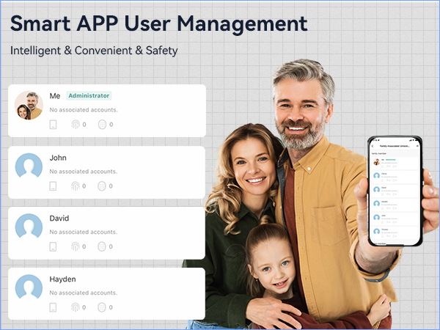Click the fingerprint icon in Me's card

click(76, 125)
